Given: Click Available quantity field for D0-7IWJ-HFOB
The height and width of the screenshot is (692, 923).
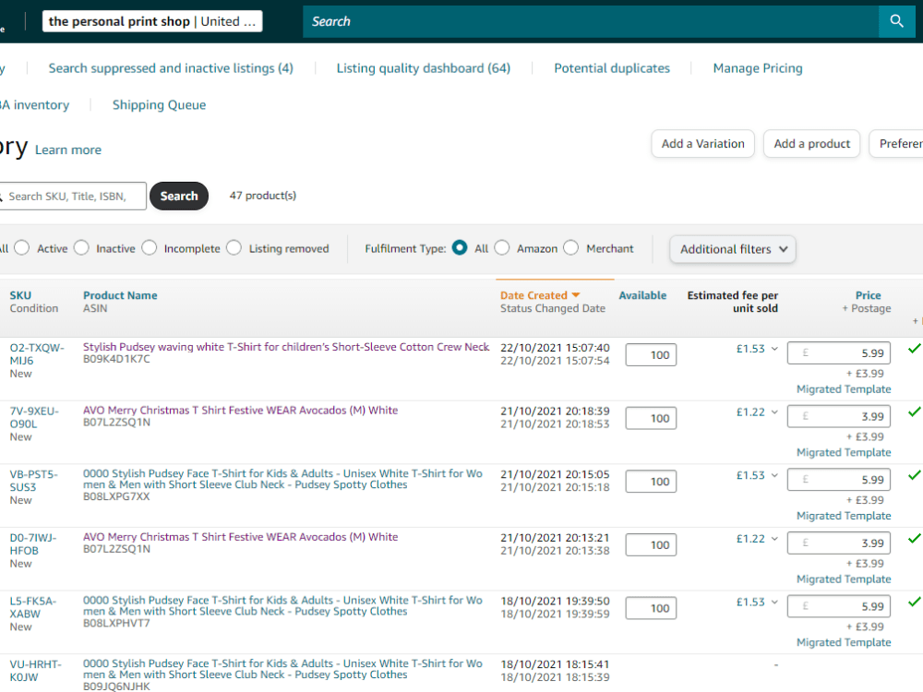Looking at the screenshot, I should tap(651, 545).
